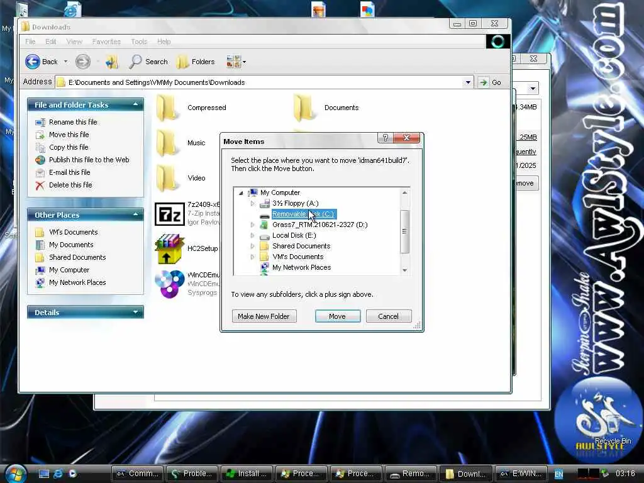Open VM's Documents in Other Places
644x483 pixels.
(74, 232)
